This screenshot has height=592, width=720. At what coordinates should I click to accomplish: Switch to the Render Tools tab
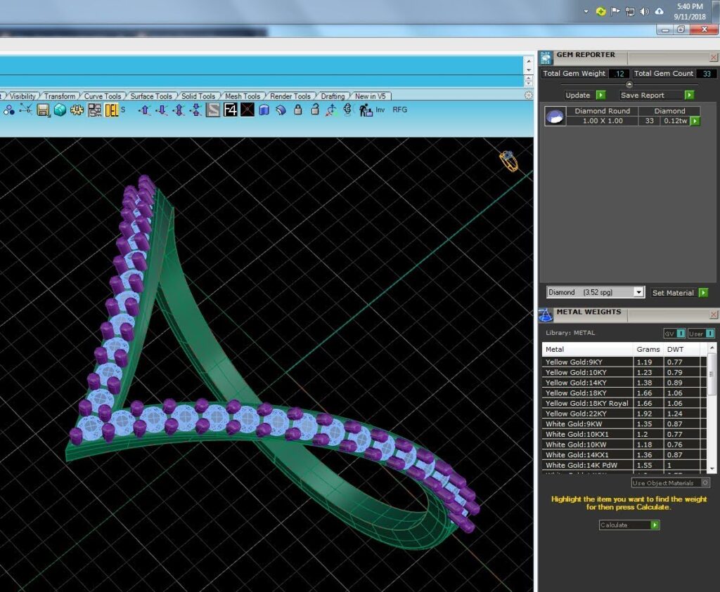point(290,96)
